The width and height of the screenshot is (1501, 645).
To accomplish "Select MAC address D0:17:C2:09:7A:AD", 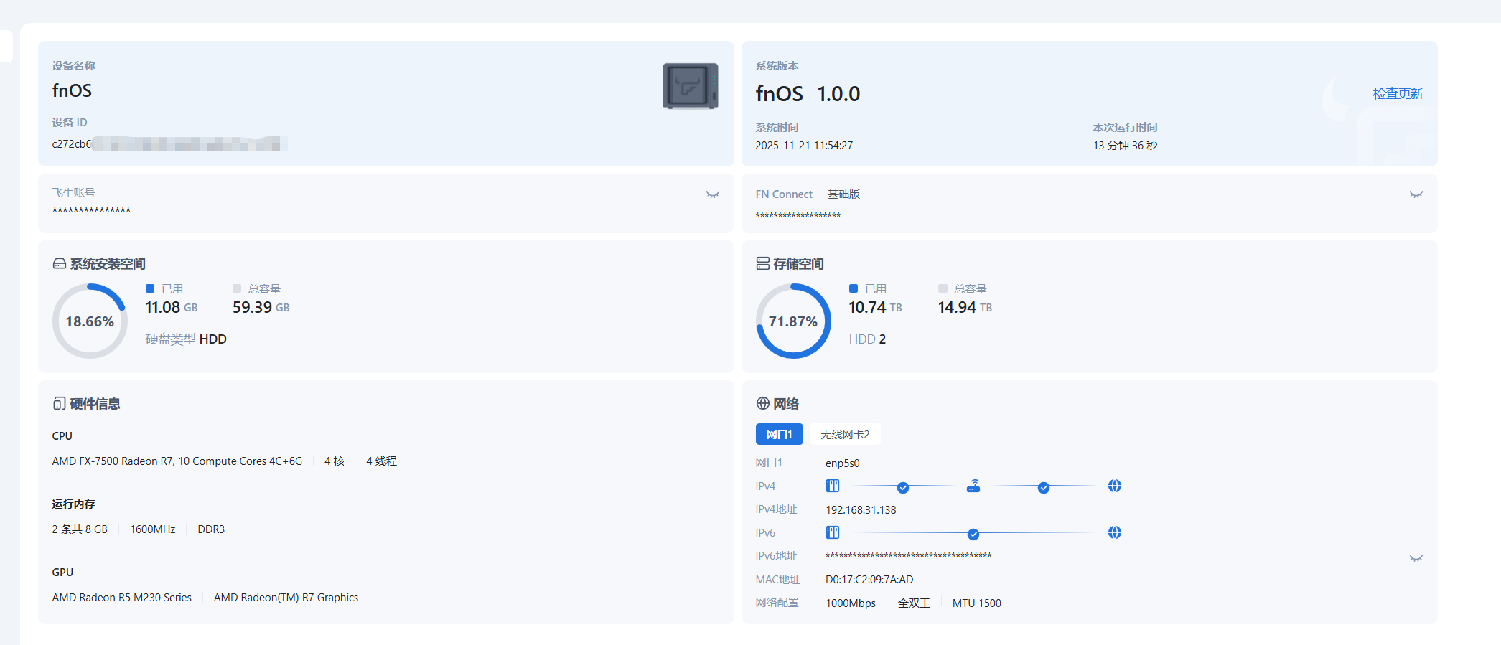I will tap(869, 580).
